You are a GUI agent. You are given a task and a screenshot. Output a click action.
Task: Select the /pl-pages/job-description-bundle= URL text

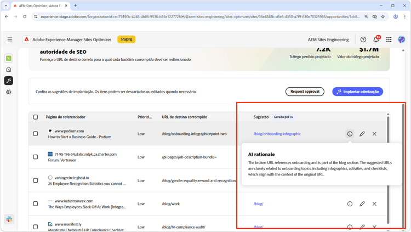[189, 157]
